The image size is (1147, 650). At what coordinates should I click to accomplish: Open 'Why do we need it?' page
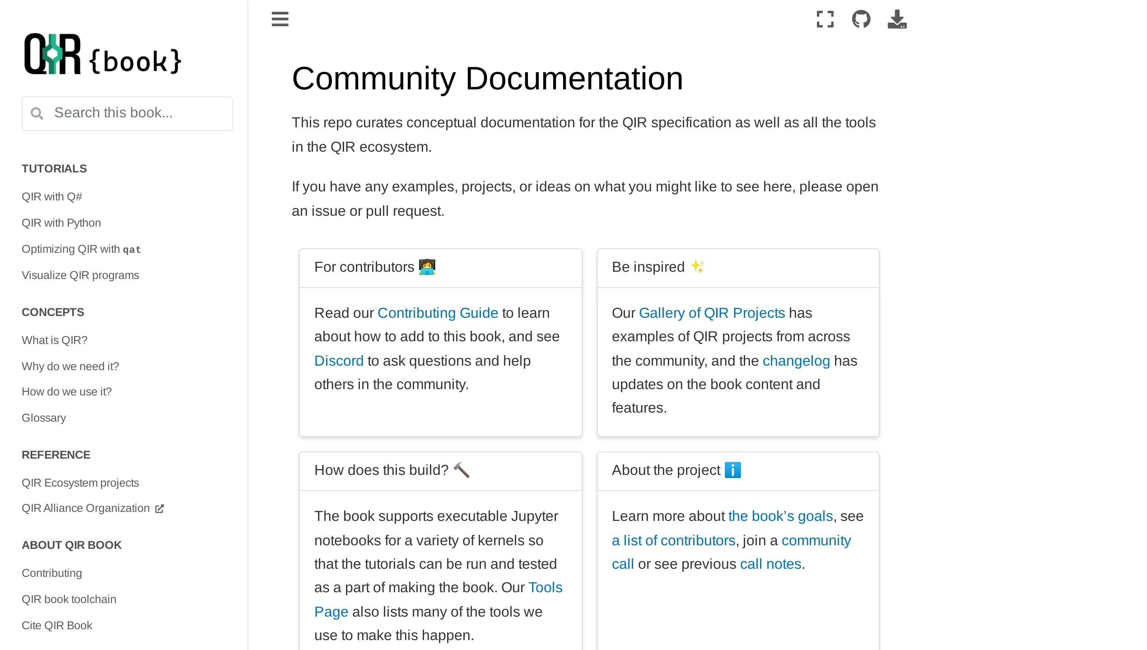click(x=70, y=367)
